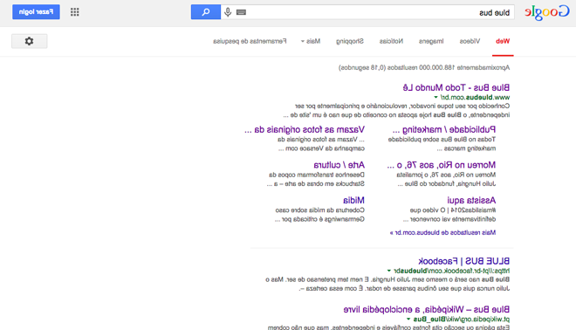The width and height of the screenshot is (576, 330).
Task: Click the pt-br.facebook.com/bluebusbr URL text
Action: (451, 271)
